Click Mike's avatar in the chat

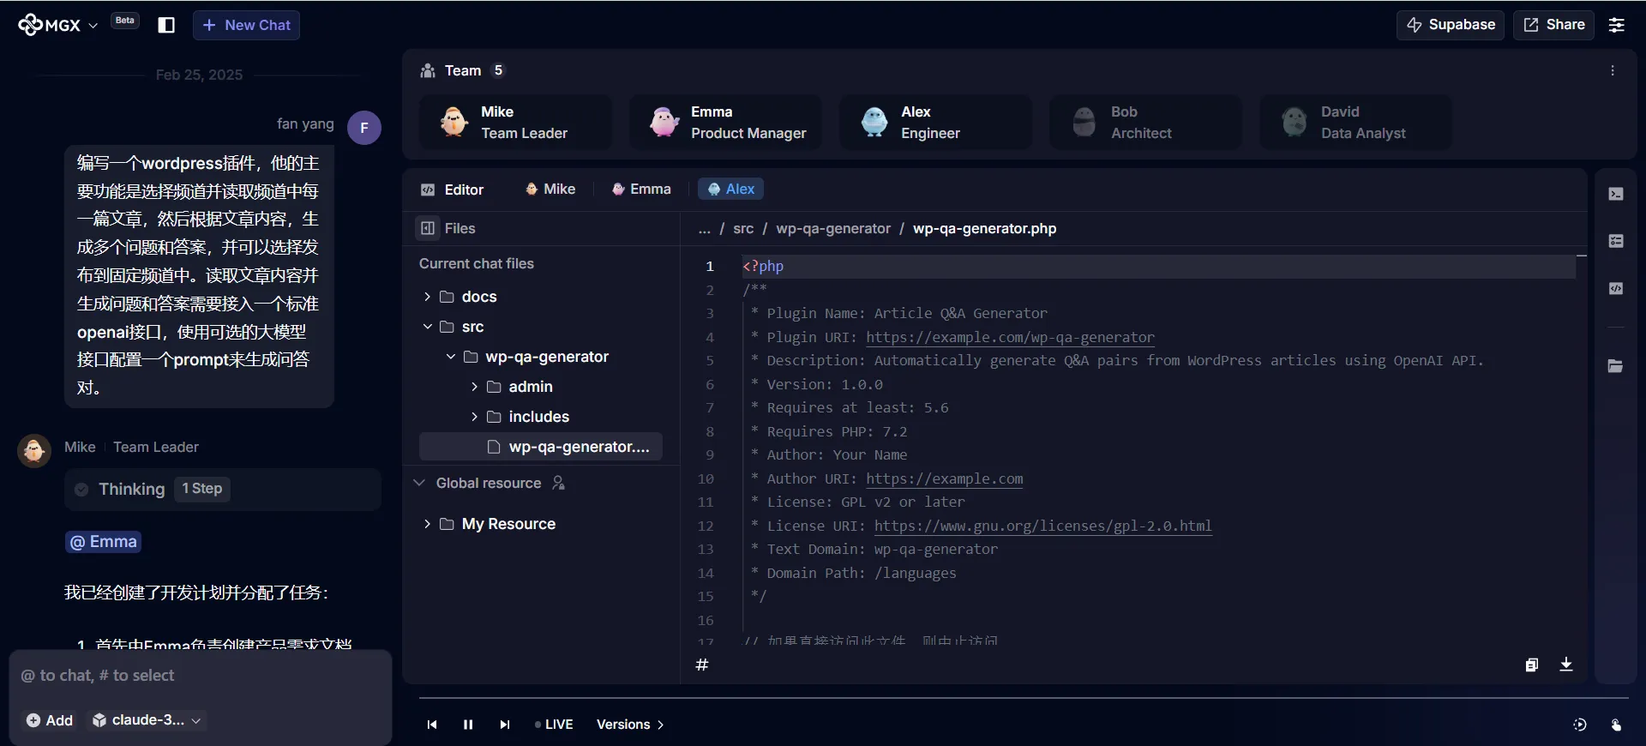click(34, 450)
